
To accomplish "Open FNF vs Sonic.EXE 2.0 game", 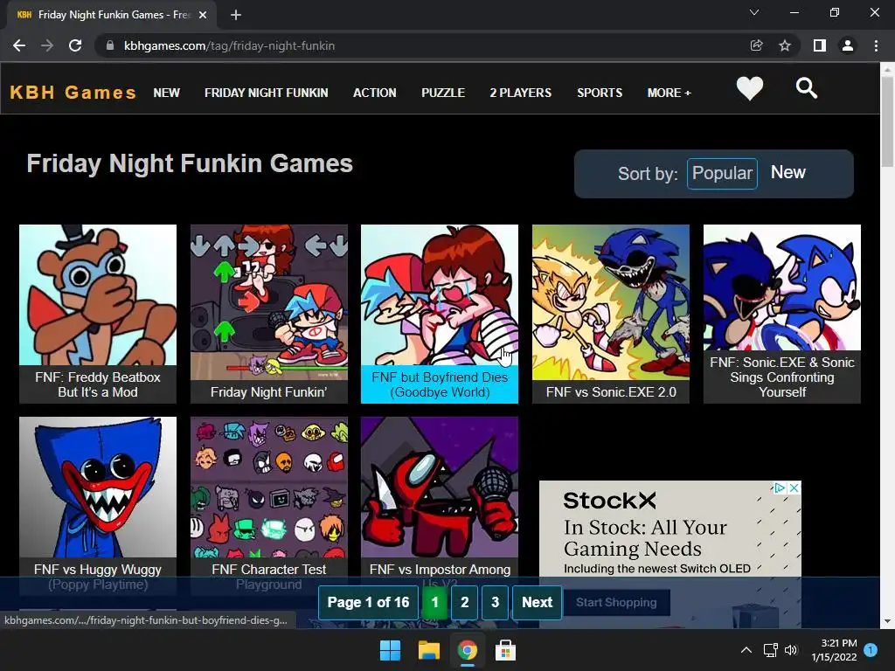I will [611, 314].
